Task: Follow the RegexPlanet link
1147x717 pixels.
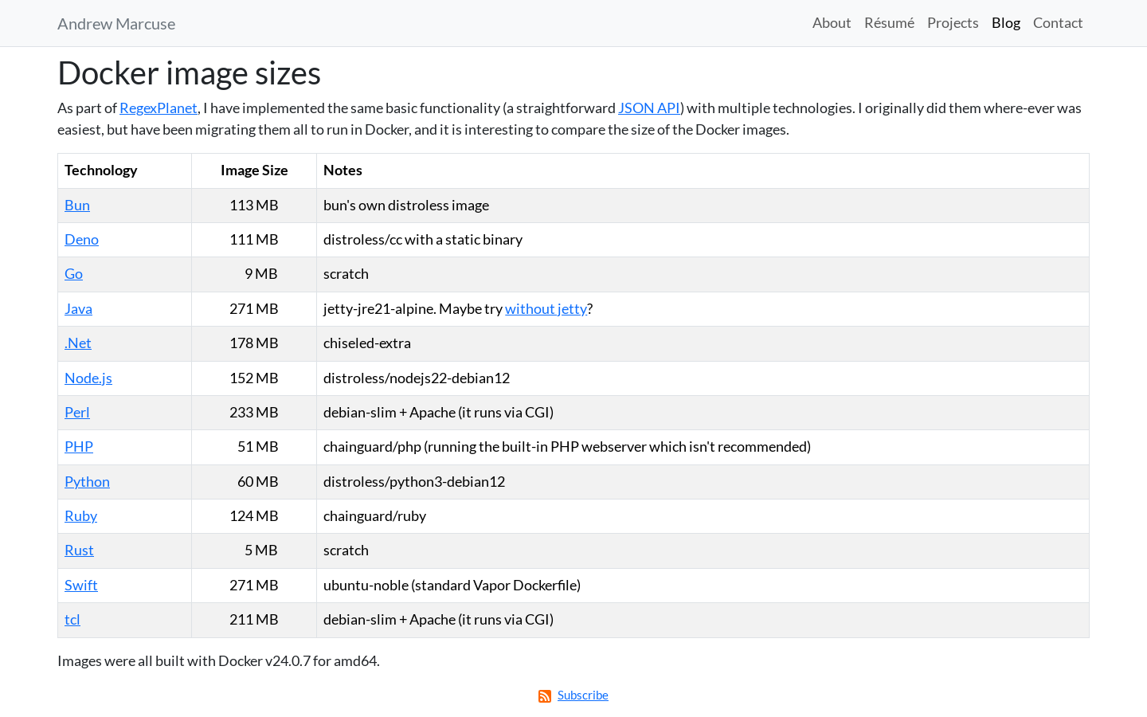Action: tap(158, 108)
